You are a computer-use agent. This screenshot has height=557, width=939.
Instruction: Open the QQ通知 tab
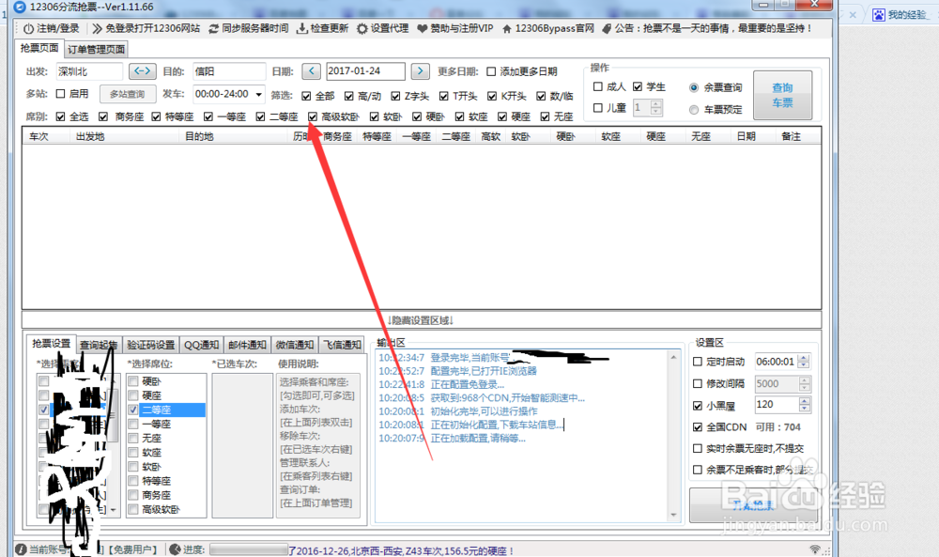[x=201, y=345]
